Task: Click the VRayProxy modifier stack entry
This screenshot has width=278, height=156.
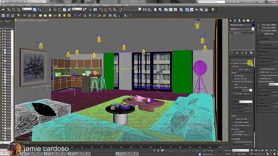Action: point(237,33)
